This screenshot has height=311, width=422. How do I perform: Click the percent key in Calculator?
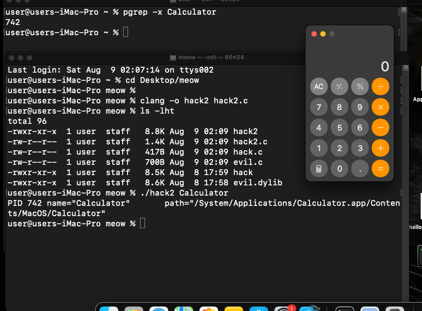360,86
